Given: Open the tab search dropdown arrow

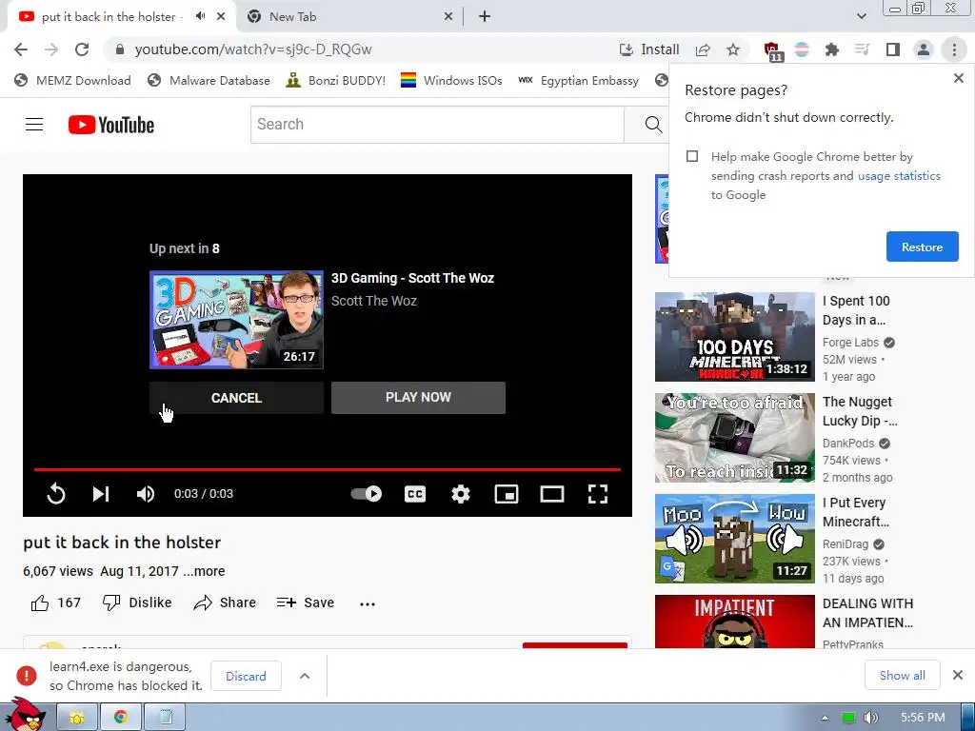Looking at the screenshot, I should pos(861,16).
